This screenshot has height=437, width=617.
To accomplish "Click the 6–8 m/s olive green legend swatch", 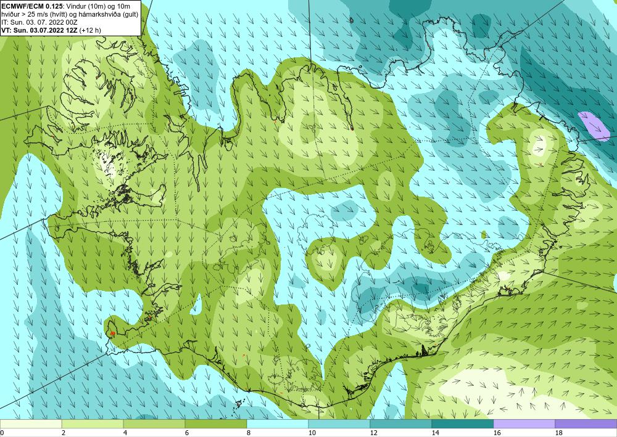I will (x=216, y=424).
